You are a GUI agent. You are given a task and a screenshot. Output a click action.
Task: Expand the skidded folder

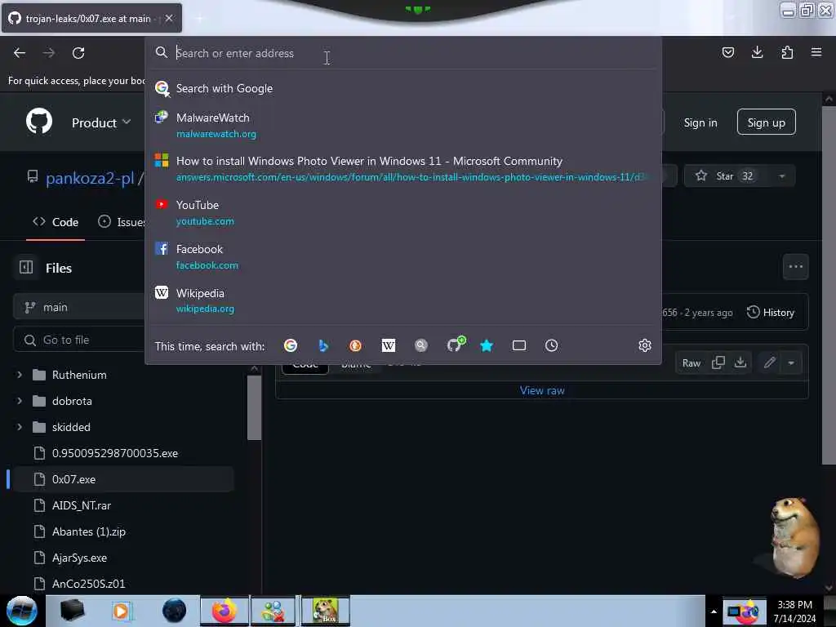[20, 427]
